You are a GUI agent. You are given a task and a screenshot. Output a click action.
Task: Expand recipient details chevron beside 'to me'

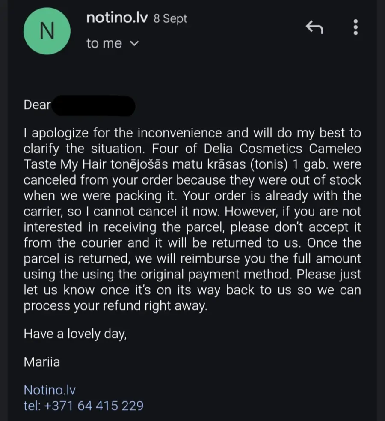(x=134, y=43)
